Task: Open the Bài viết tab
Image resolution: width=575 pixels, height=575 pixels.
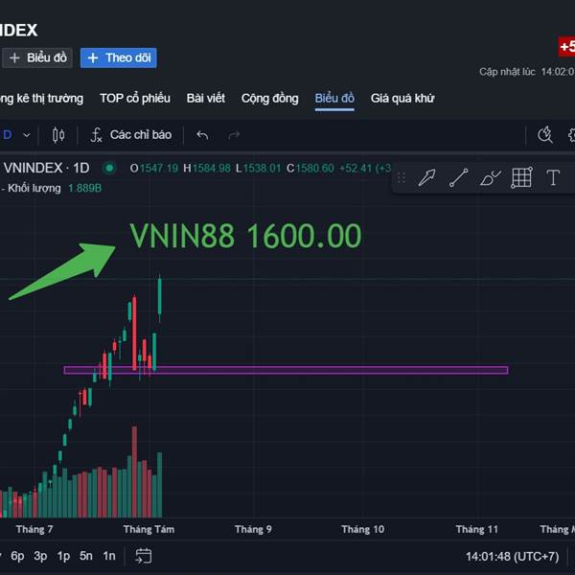Action: tap(206, 99)
